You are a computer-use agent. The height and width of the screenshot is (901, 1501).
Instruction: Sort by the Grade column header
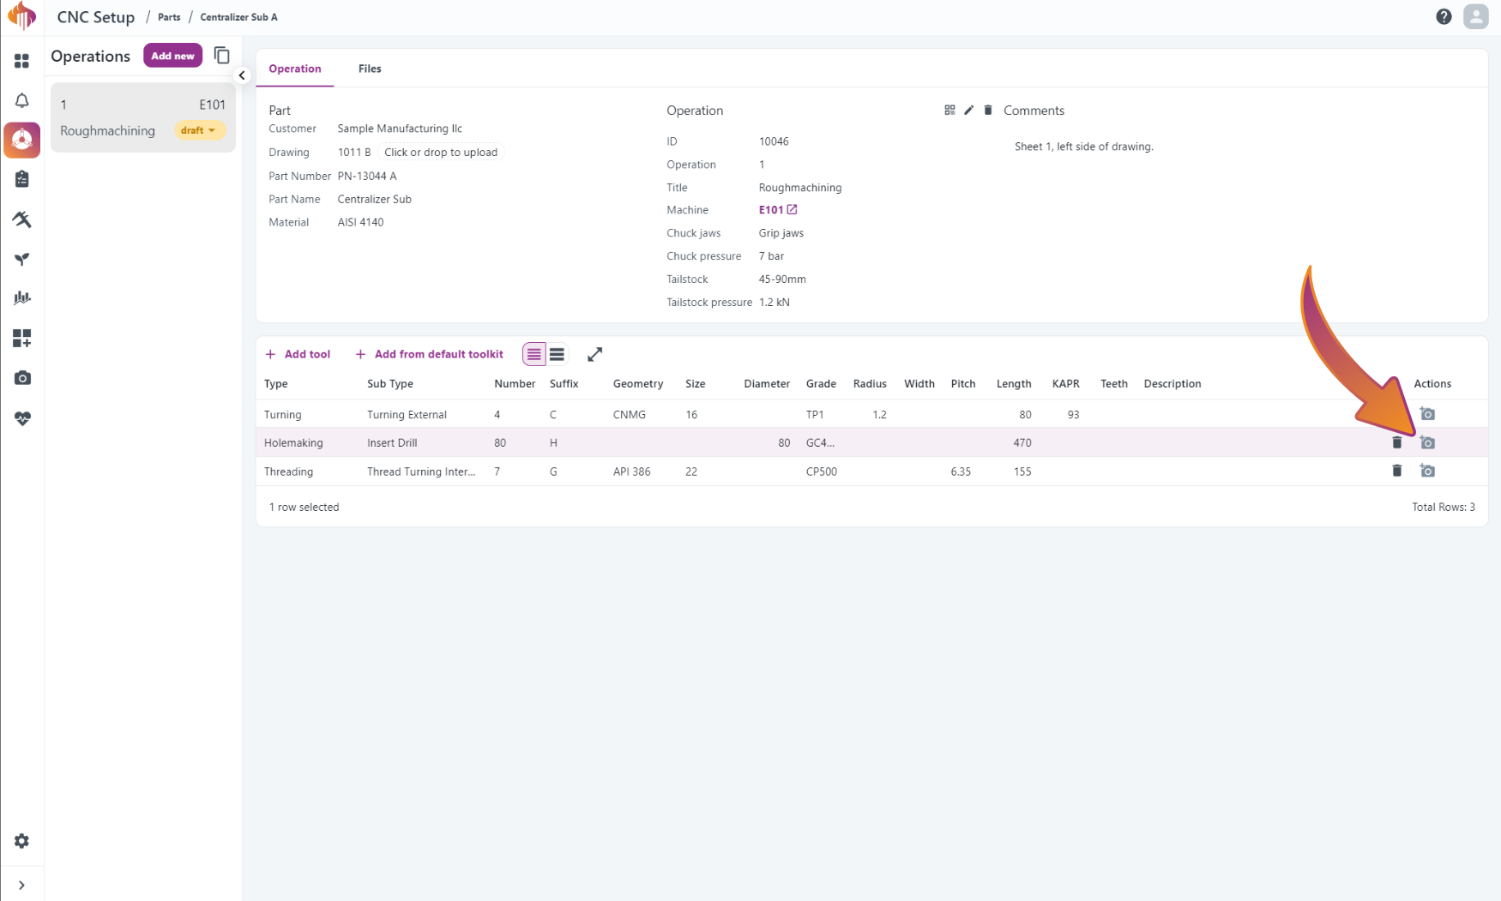pyautogui.click(x=821, y=383)
